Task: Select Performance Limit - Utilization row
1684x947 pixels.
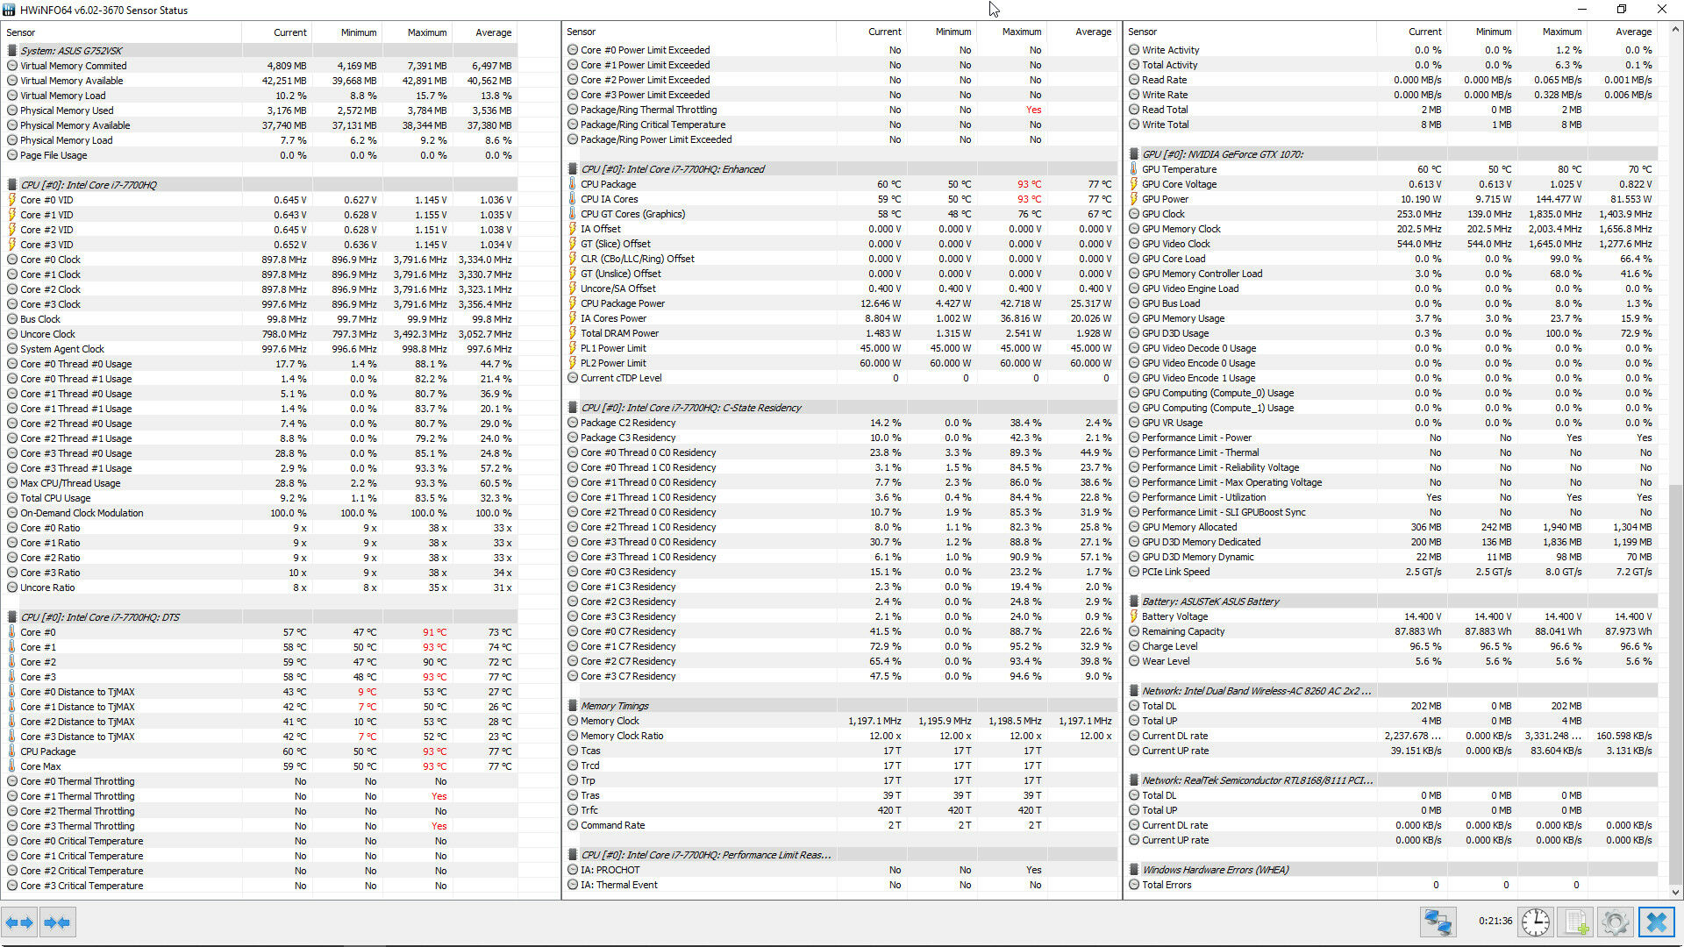Action: (1393, 497)
